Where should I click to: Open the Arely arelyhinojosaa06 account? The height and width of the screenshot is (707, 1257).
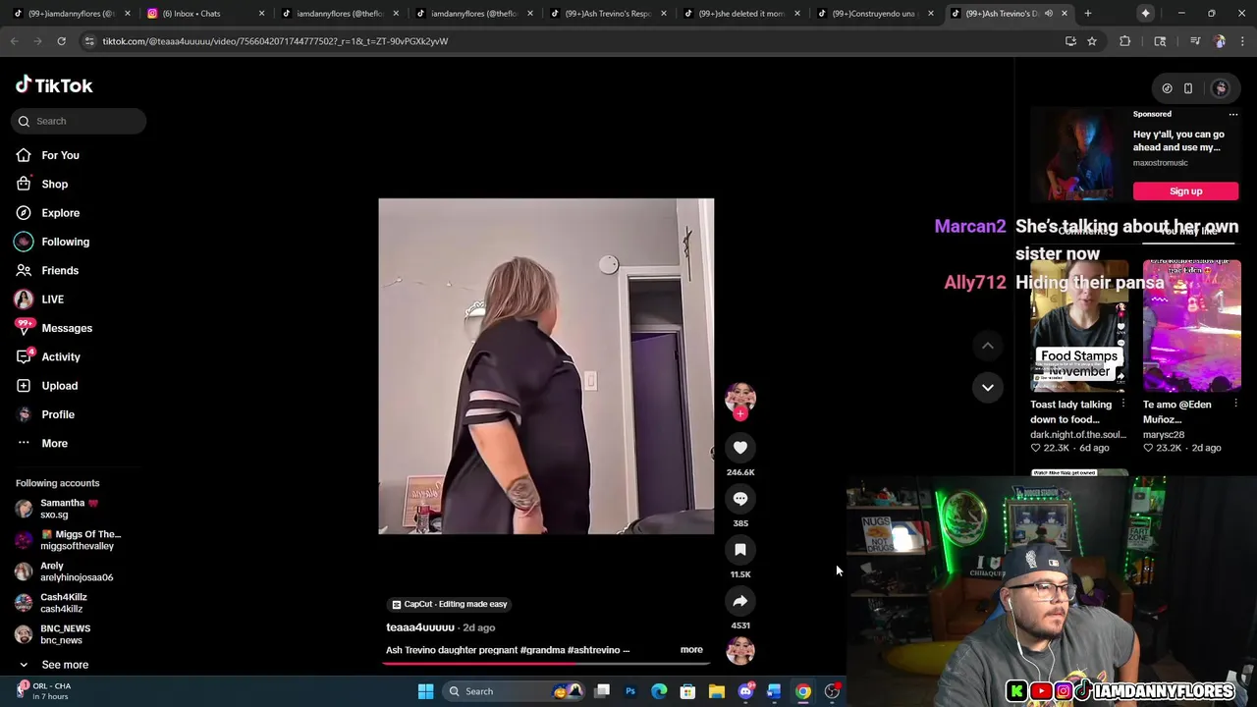(x=69, y=571)
